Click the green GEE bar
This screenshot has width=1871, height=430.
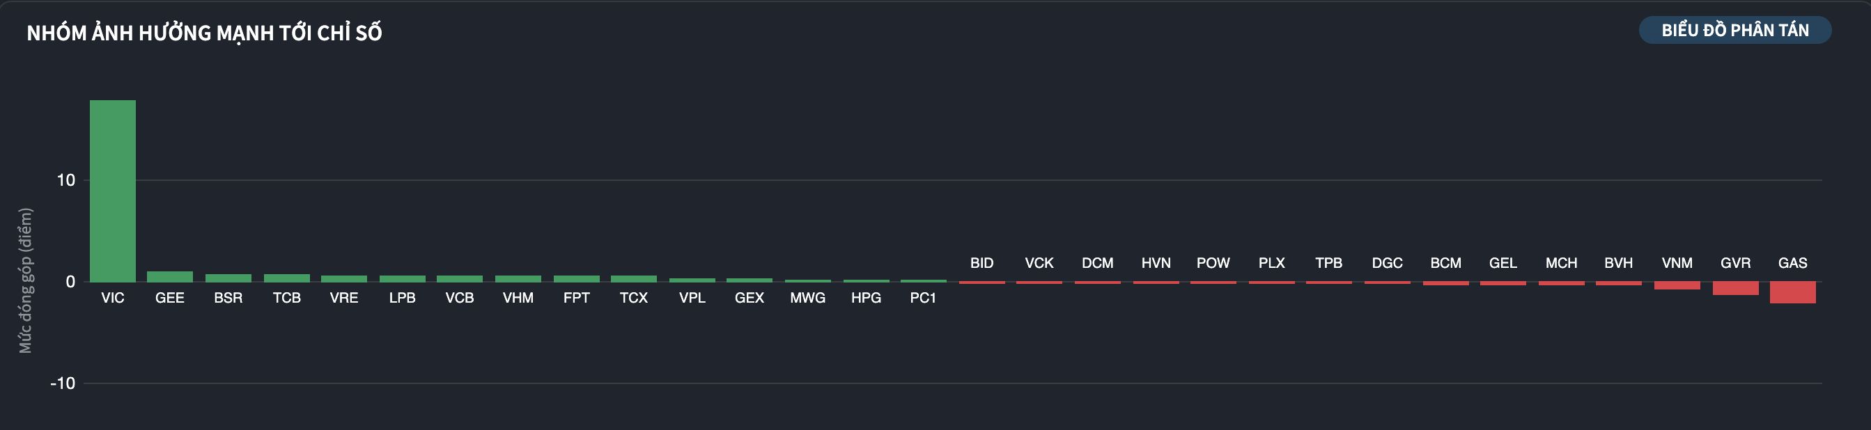(170, 277)
